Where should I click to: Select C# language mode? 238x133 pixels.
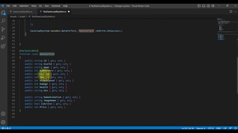[225, 128]
